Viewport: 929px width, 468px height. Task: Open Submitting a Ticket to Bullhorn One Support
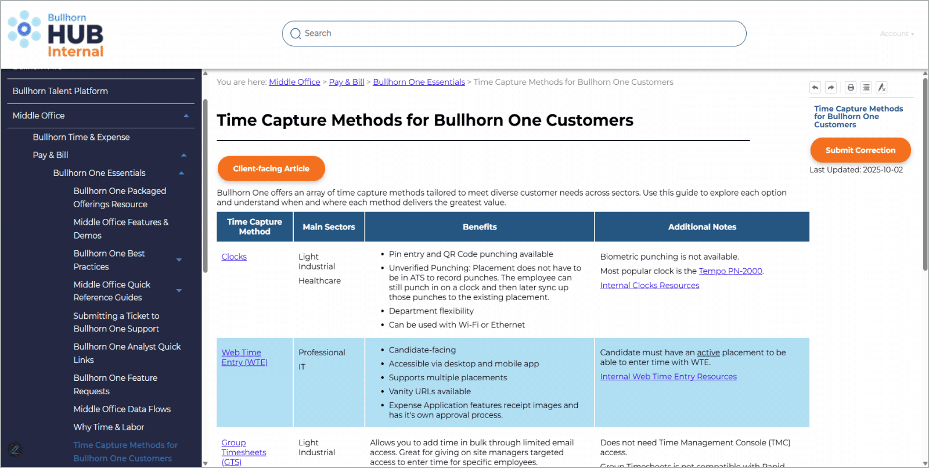[x=116, y=322]
